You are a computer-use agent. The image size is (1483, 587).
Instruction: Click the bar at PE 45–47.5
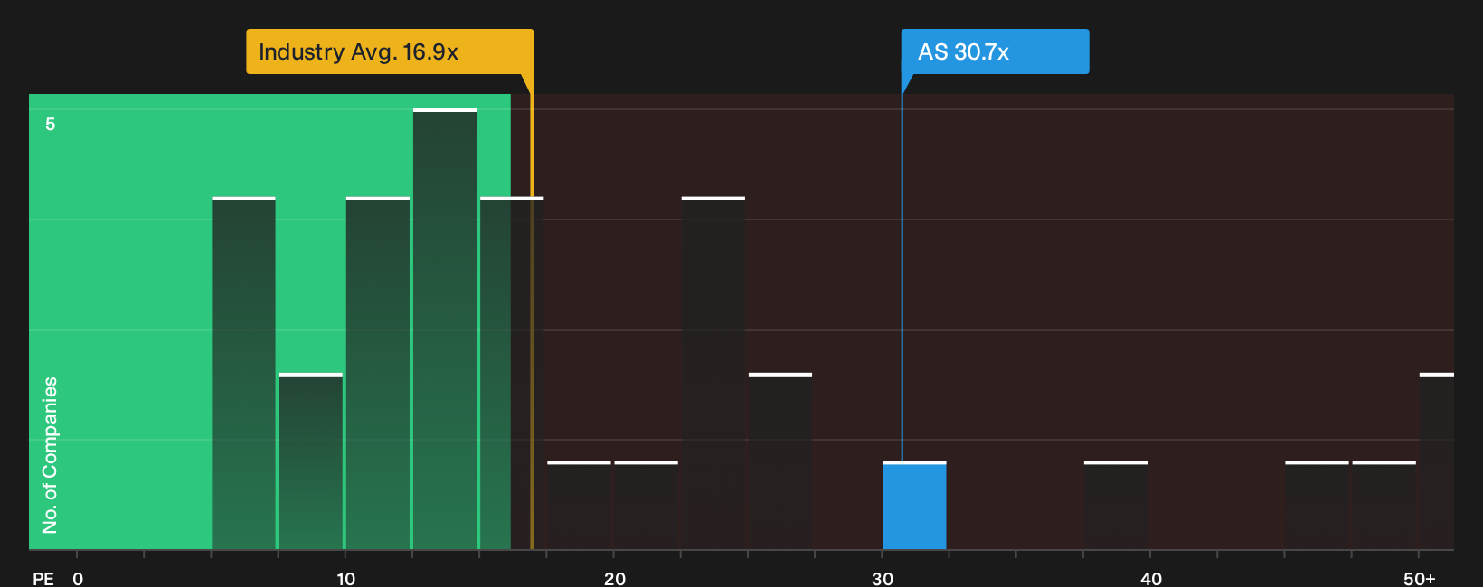click(1317, 506)
